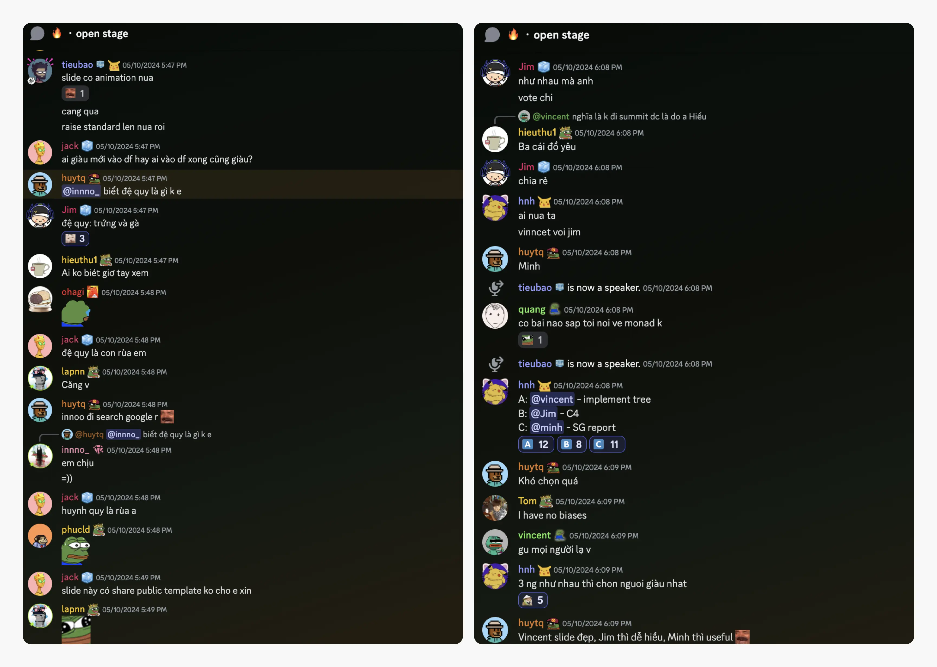Click the @innno_ mention in huytq's message
The image size is (937, 667).
click(x=81, y=191)
